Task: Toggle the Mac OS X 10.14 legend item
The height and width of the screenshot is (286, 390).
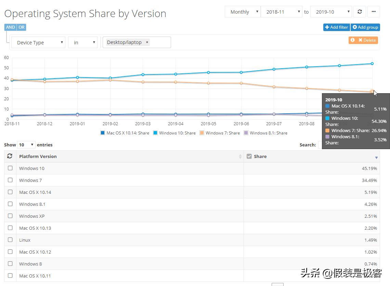Action: 125,133
